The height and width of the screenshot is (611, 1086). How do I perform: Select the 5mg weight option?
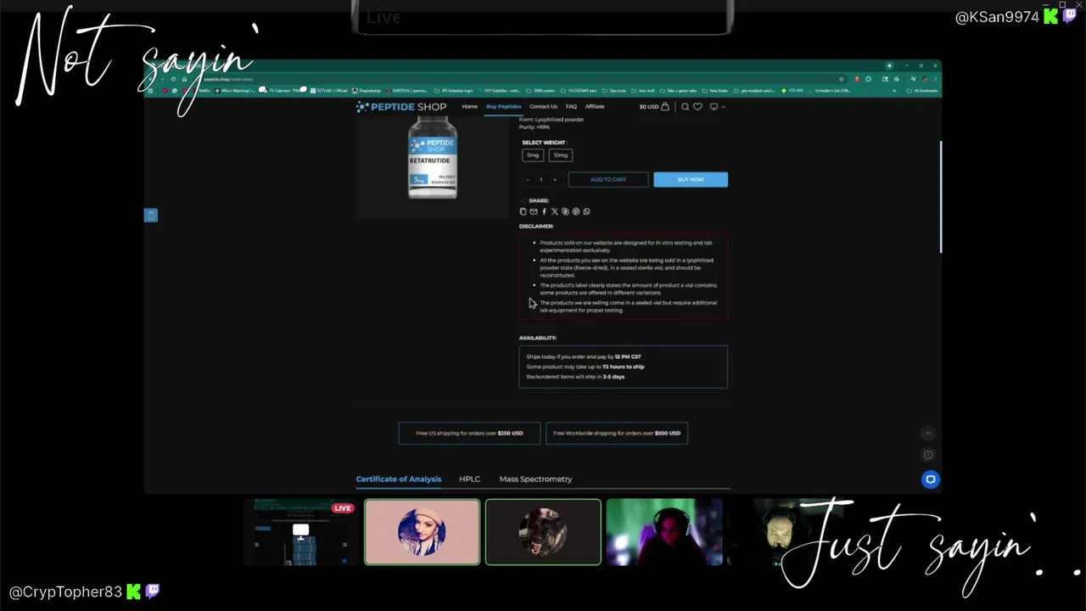(x=533, y=155)
